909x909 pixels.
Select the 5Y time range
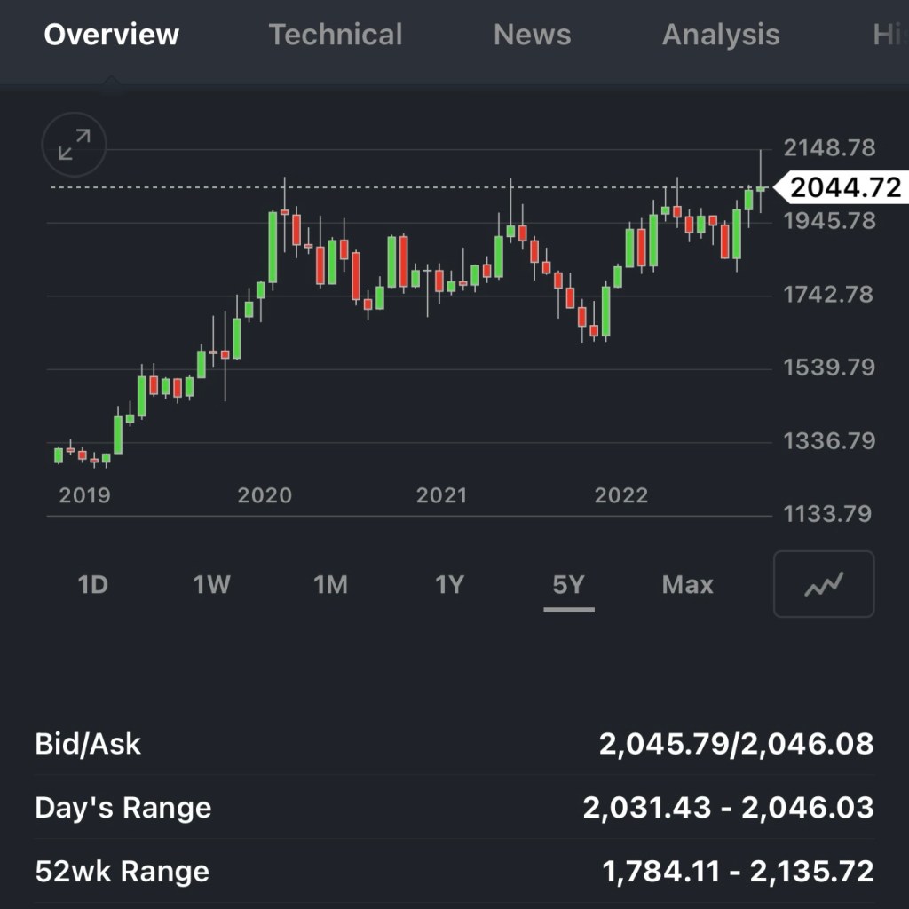[x=569, y=585]
